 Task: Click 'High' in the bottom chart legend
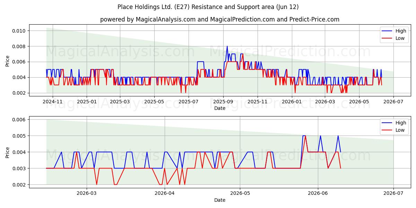coord(401,123)
